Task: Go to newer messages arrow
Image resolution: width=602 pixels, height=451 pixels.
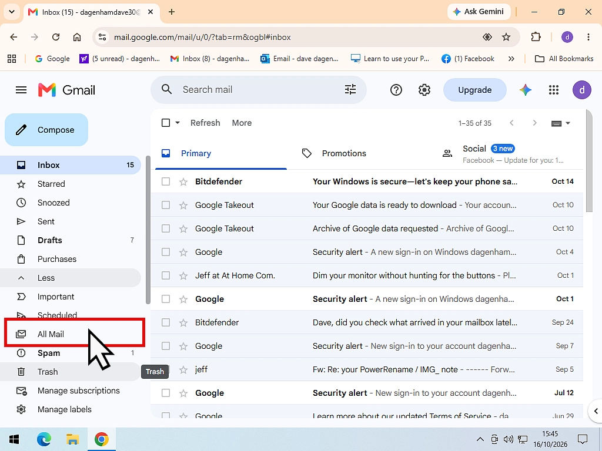Action: [511, 123]
